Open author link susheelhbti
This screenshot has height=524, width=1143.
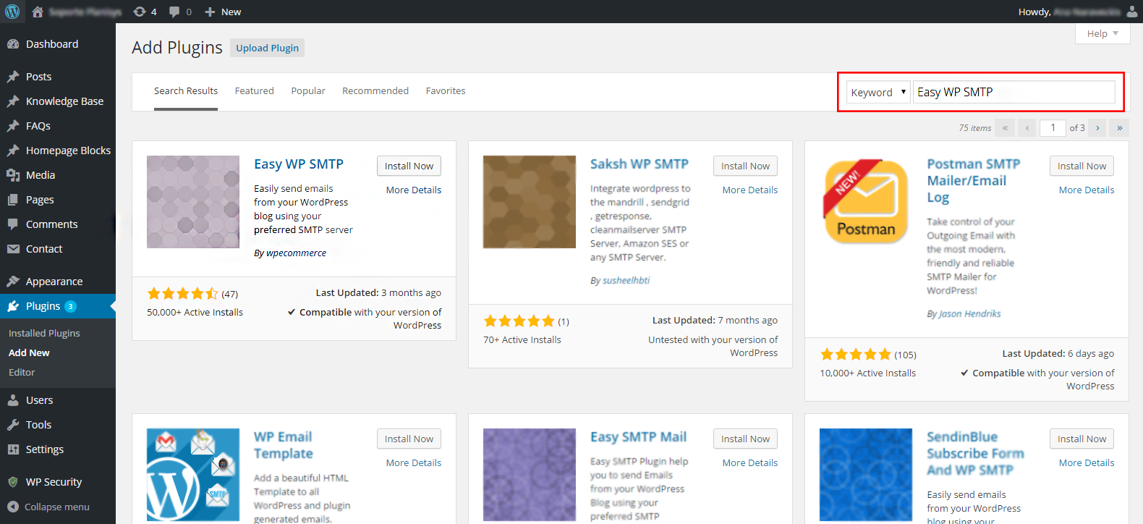click(626, 281)
